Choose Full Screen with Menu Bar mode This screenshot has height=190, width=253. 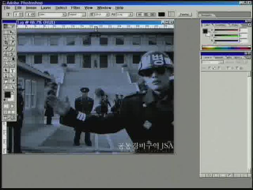click(9, 112)
